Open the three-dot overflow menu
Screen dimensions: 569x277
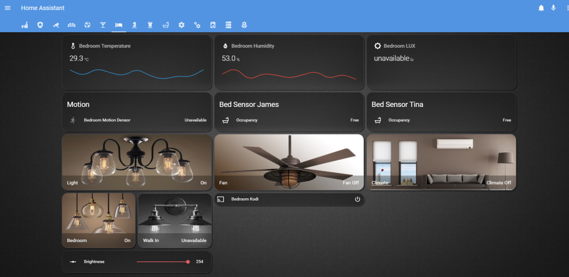point(567,8)
